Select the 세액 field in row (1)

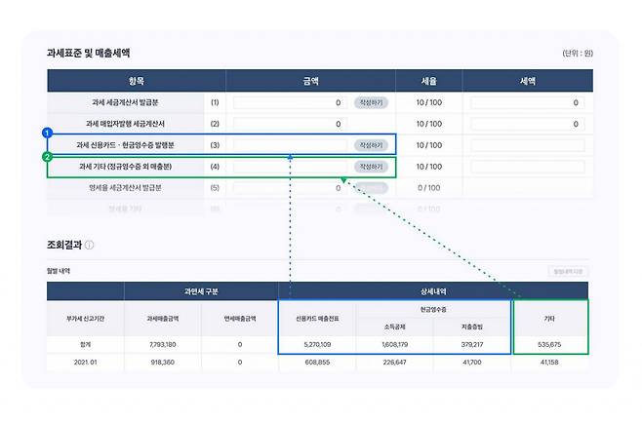pos(527,102)
